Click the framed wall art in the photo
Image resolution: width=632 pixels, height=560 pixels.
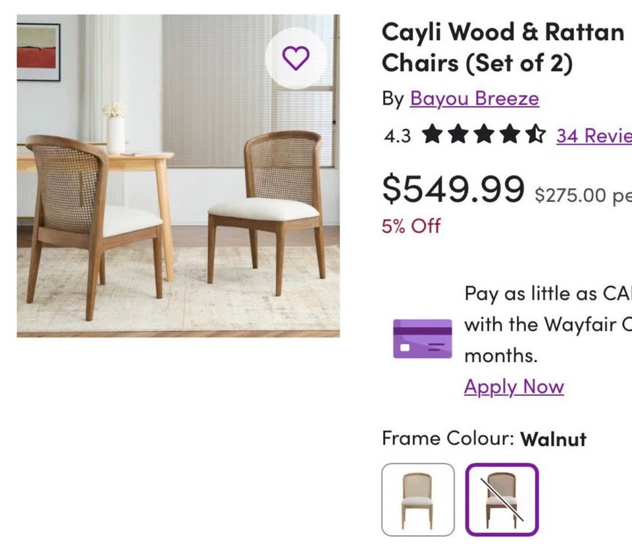coord(38,51)
